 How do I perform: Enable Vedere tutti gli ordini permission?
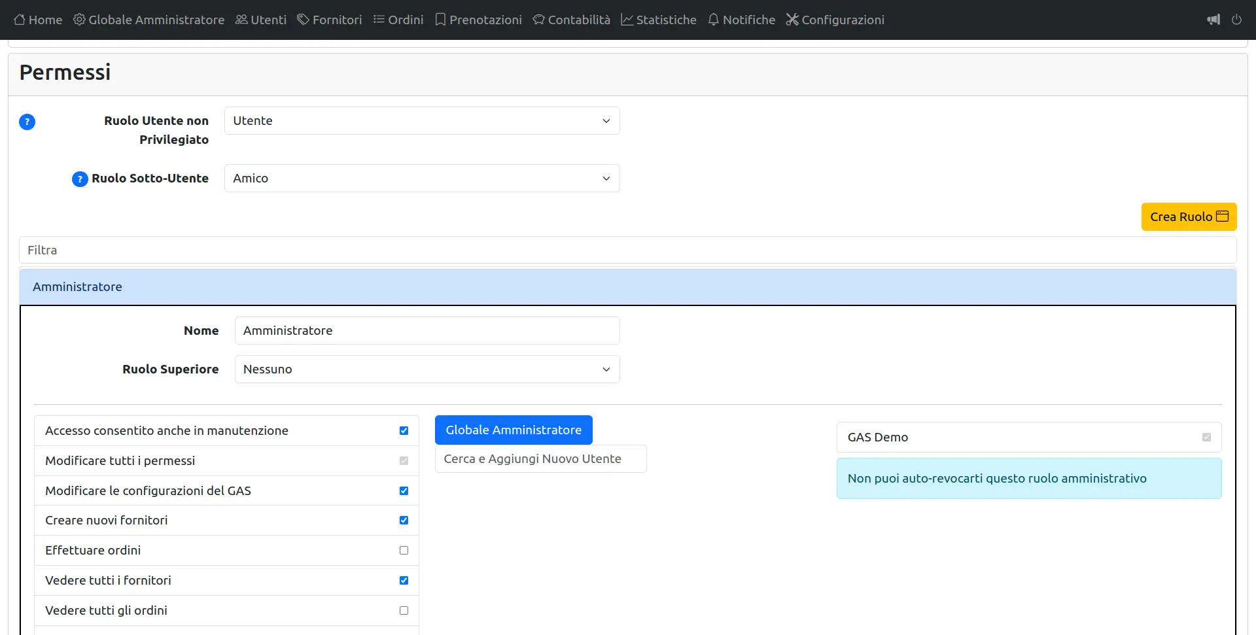pos(404,611)
